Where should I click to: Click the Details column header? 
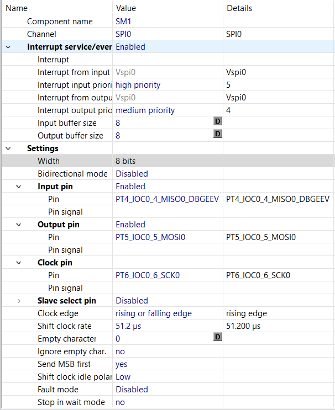coord(239,8)
